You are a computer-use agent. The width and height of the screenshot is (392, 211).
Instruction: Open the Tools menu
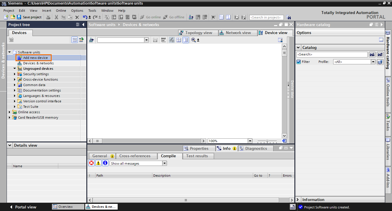point(92,11)
